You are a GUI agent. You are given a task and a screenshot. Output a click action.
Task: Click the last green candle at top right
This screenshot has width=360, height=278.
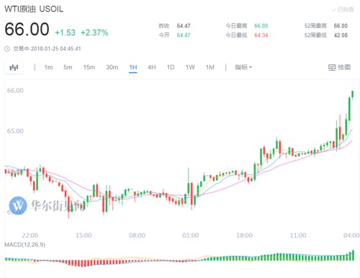tap(353, 94)
